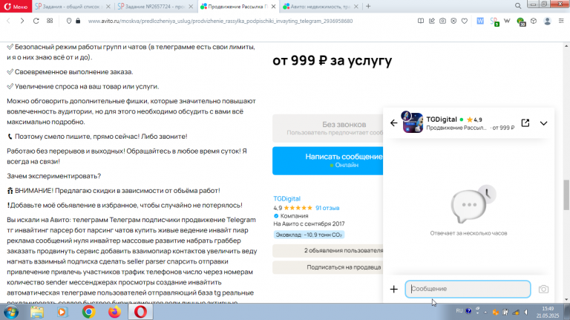Open a new browser tab with plus
Viewport: 570px width, 320px height.
point(368,6)
